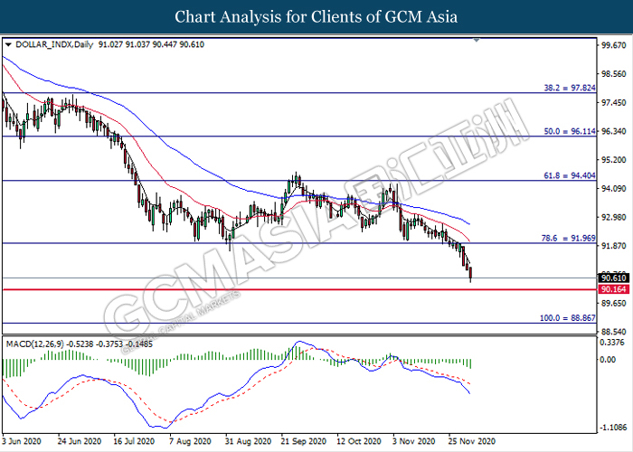Screen dimensions: 633x452
Task: Select the current price tag 90.610
Action: coord(614,278)
